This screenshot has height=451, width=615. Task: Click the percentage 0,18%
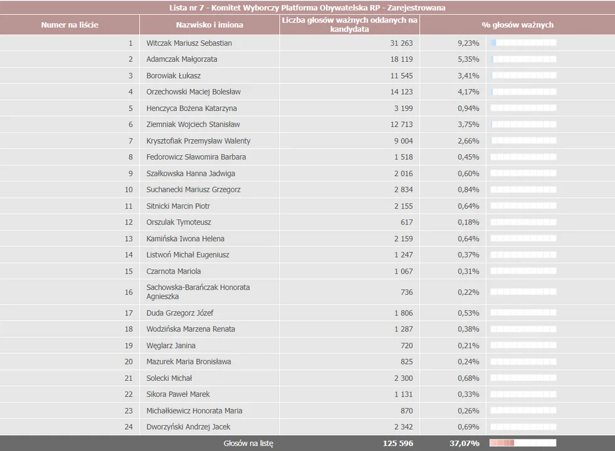coord(468,222)
